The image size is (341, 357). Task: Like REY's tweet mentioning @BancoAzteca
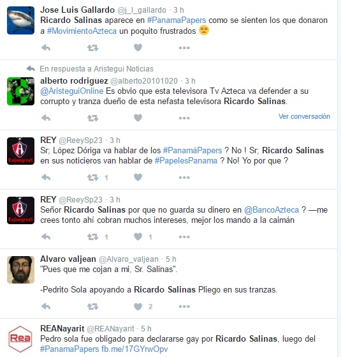[138, 237]
